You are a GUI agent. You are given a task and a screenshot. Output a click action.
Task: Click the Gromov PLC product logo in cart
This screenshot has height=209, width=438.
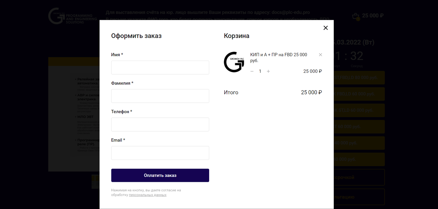[x=234, y=62]
